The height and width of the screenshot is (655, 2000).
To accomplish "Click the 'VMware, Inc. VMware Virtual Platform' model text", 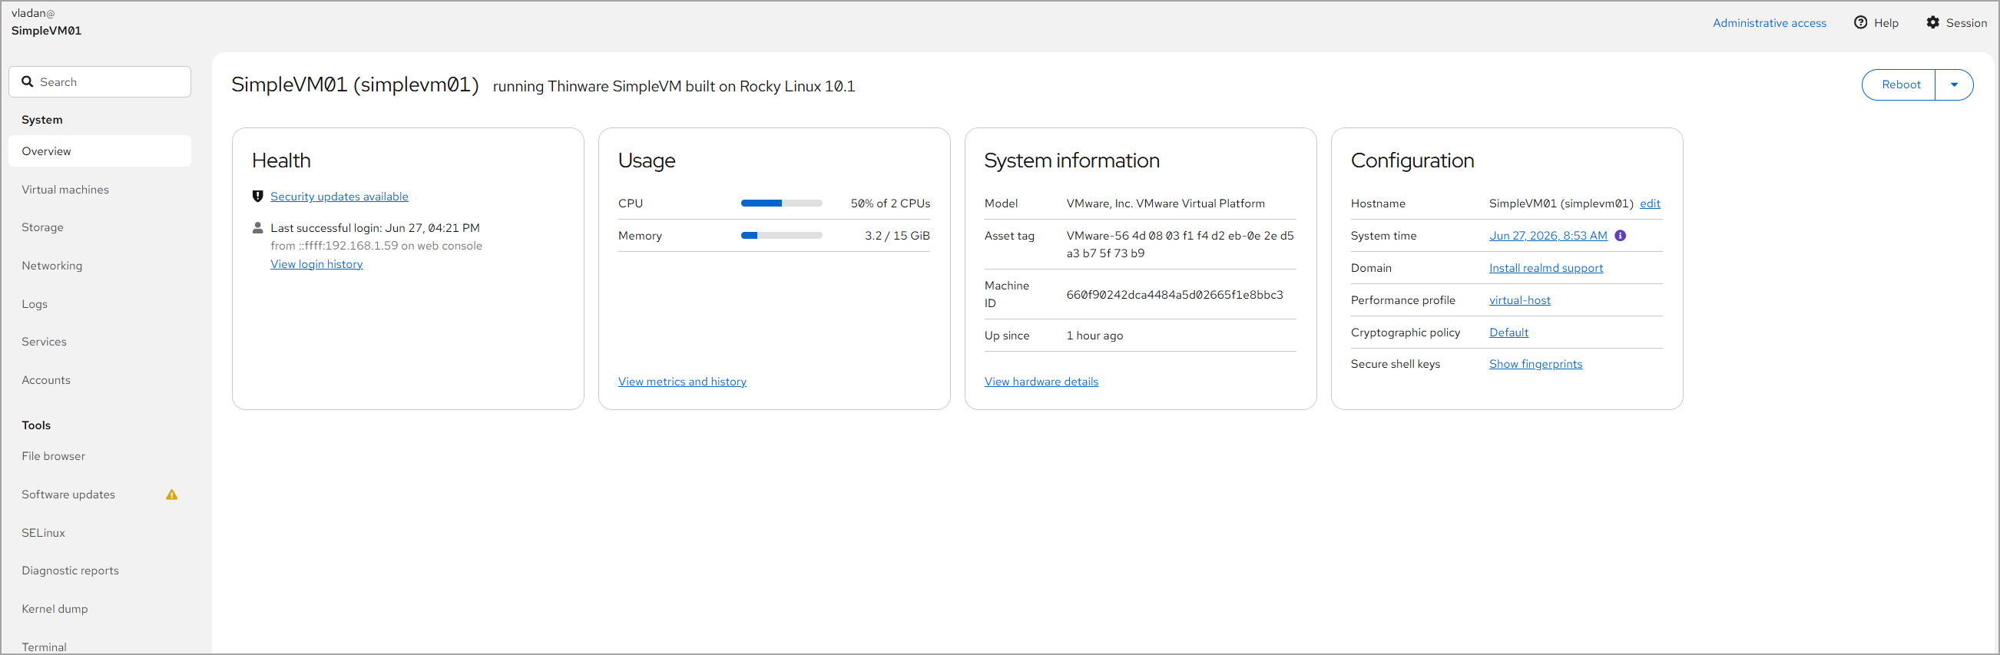I will 1165,203.
